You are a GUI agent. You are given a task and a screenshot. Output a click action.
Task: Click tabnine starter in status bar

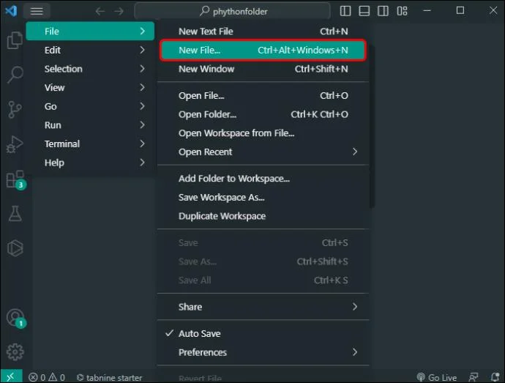[110, 378]
